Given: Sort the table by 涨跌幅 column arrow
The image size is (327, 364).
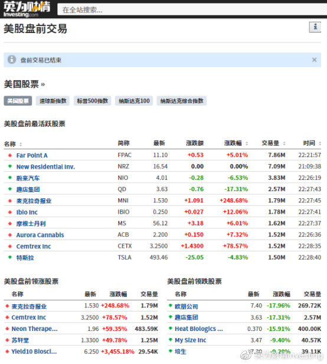Looking at the screenshot, I should [x=247, y=143].
